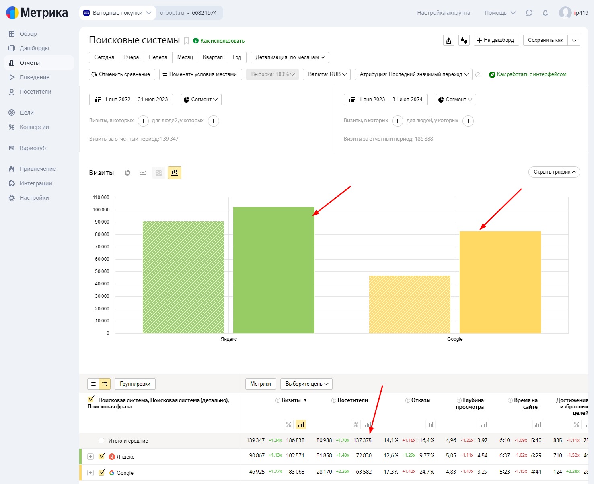The width and height of the screenshot is (594, 484).
Task: Open the notifications bell
Action: coord(545,13)
